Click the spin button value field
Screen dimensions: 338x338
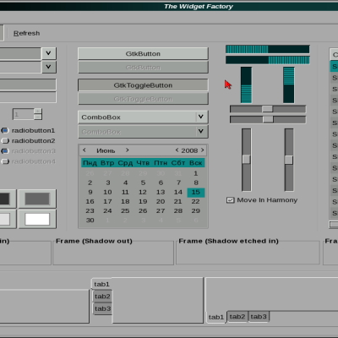pos(24,114)
